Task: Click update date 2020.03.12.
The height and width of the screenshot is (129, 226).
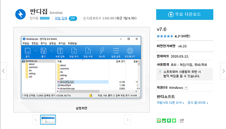Action: 180,56
